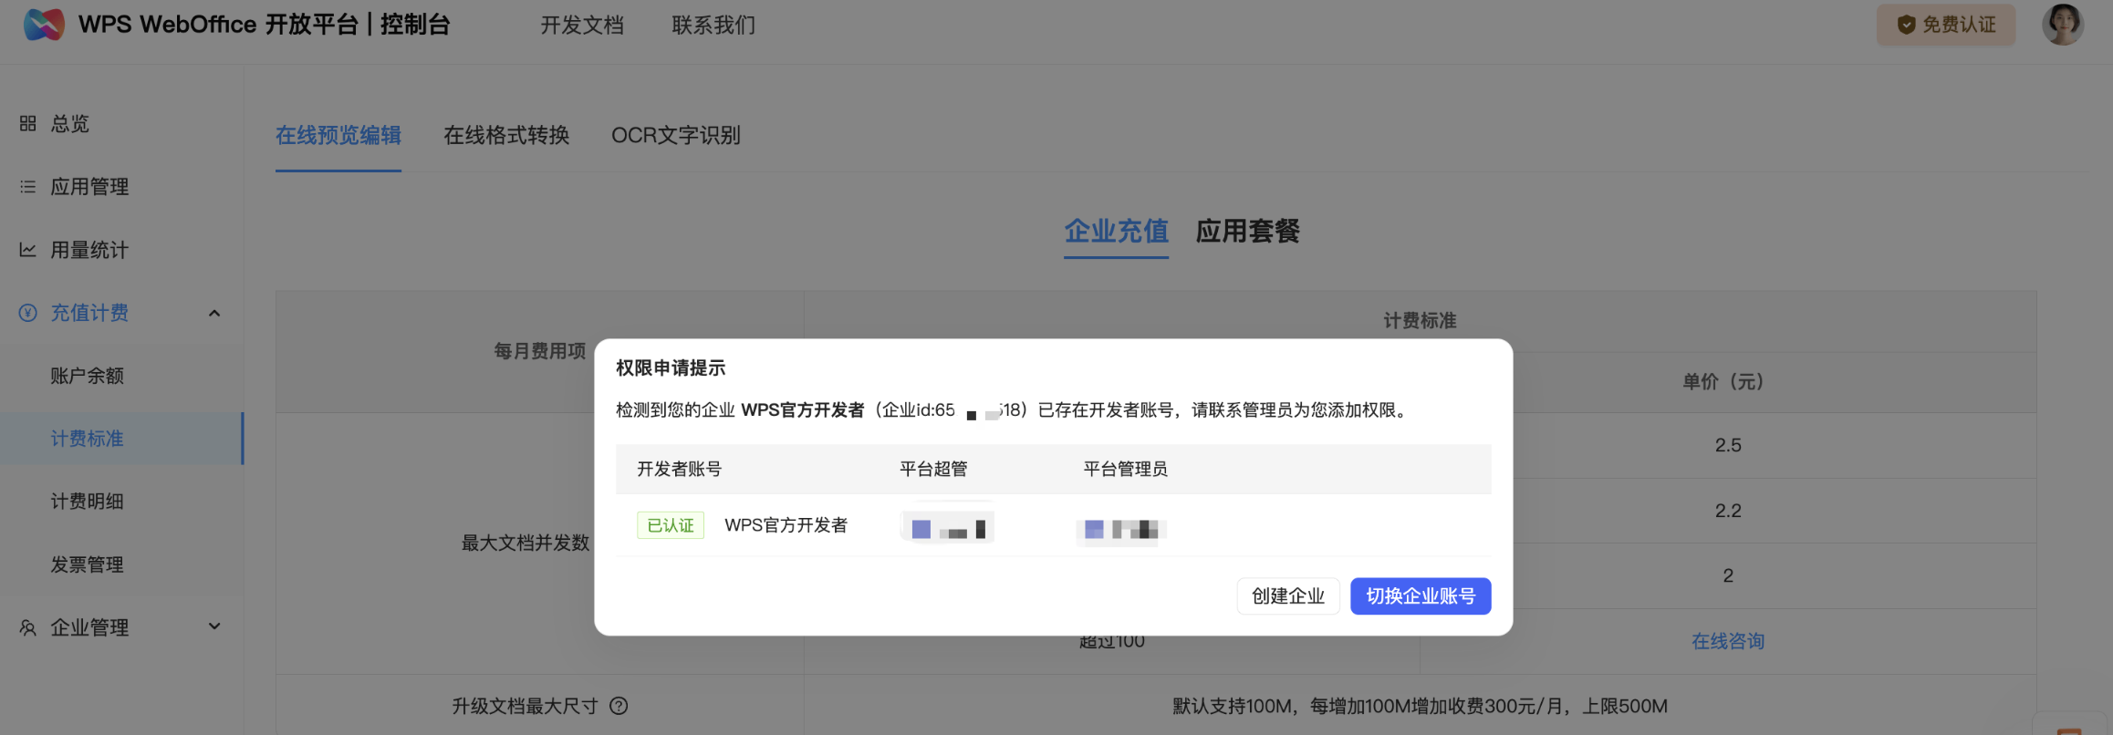Image resolution: width=2113 pixels, height=735 pixels.
Task: Click the help icon beside 升级文档最大尺寸
Action: [619, 706]
